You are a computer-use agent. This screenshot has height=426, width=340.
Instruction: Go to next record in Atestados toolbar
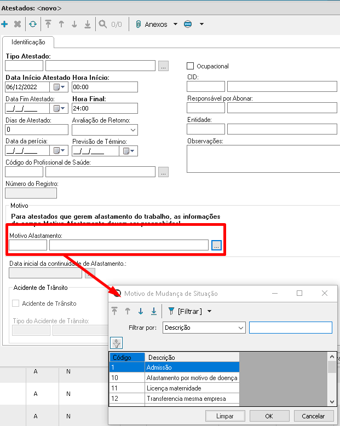click(x=74, y=24)
